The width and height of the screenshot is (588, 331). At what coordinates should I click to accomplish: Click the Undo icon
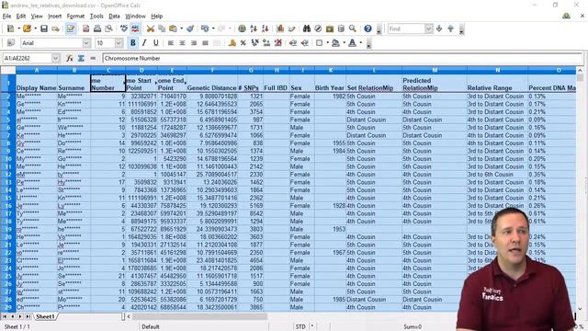204,29
